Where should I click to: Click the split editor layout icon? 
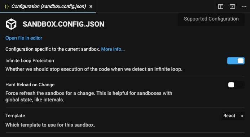point(221,6)
